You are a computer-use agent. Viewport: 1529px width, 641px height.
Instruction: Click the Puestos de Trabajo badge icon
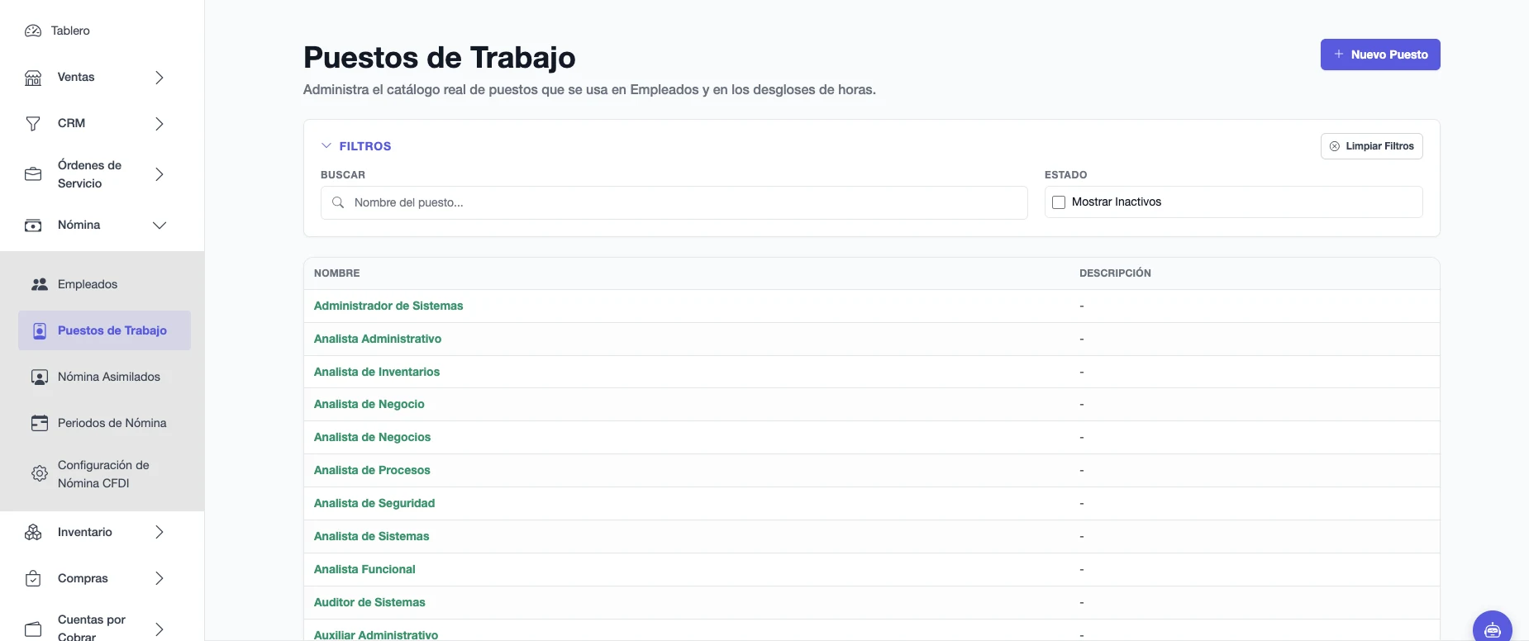[x=40, y=330]
